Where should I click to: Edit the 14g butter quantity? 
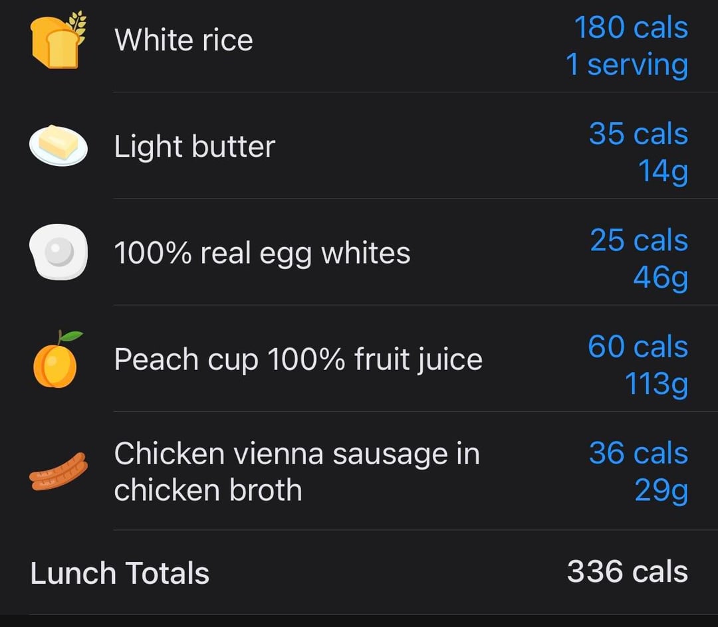pos(663,171)
